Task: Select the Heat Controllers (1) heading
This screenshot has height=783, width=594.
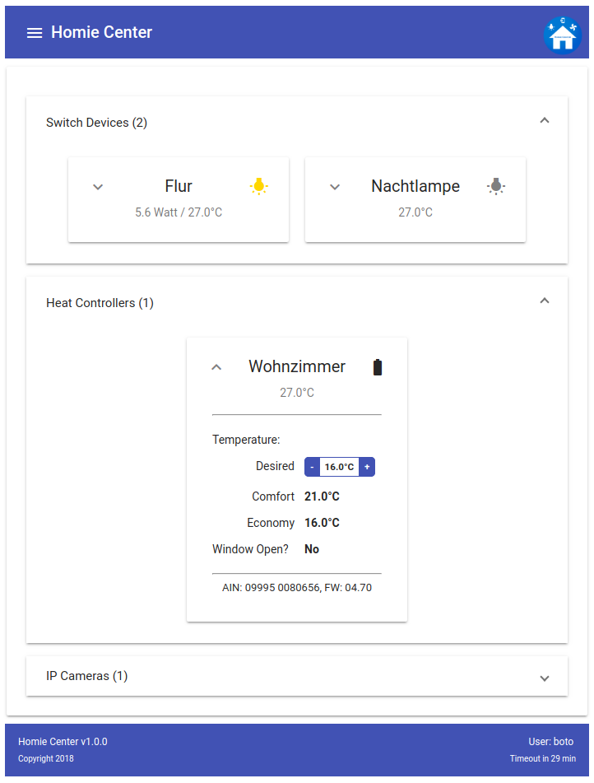Action: pos(100,303)
